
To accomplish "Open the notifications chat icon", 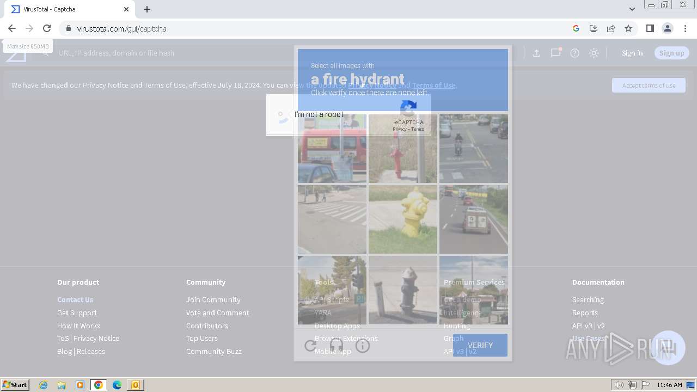I will (555, 53).
